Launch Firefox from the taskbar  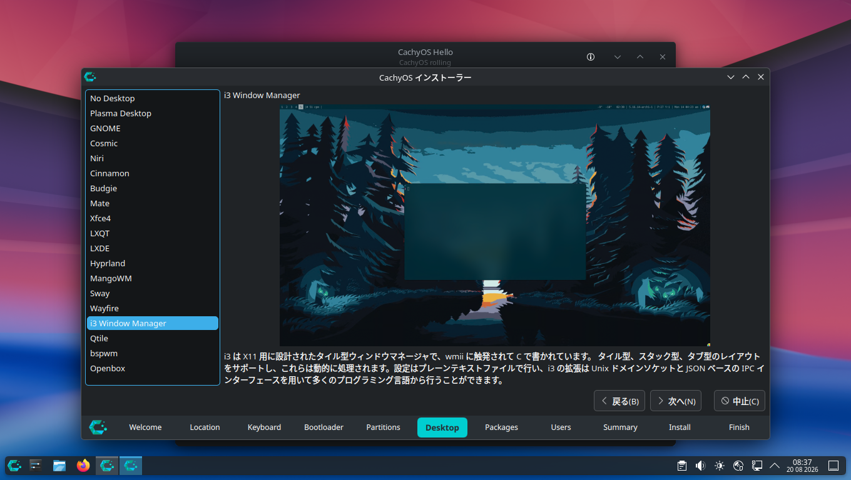[x=83, y=465]
